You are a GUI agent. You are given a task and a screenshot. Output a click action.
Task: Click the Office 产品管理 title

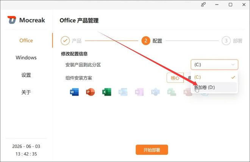79,20
